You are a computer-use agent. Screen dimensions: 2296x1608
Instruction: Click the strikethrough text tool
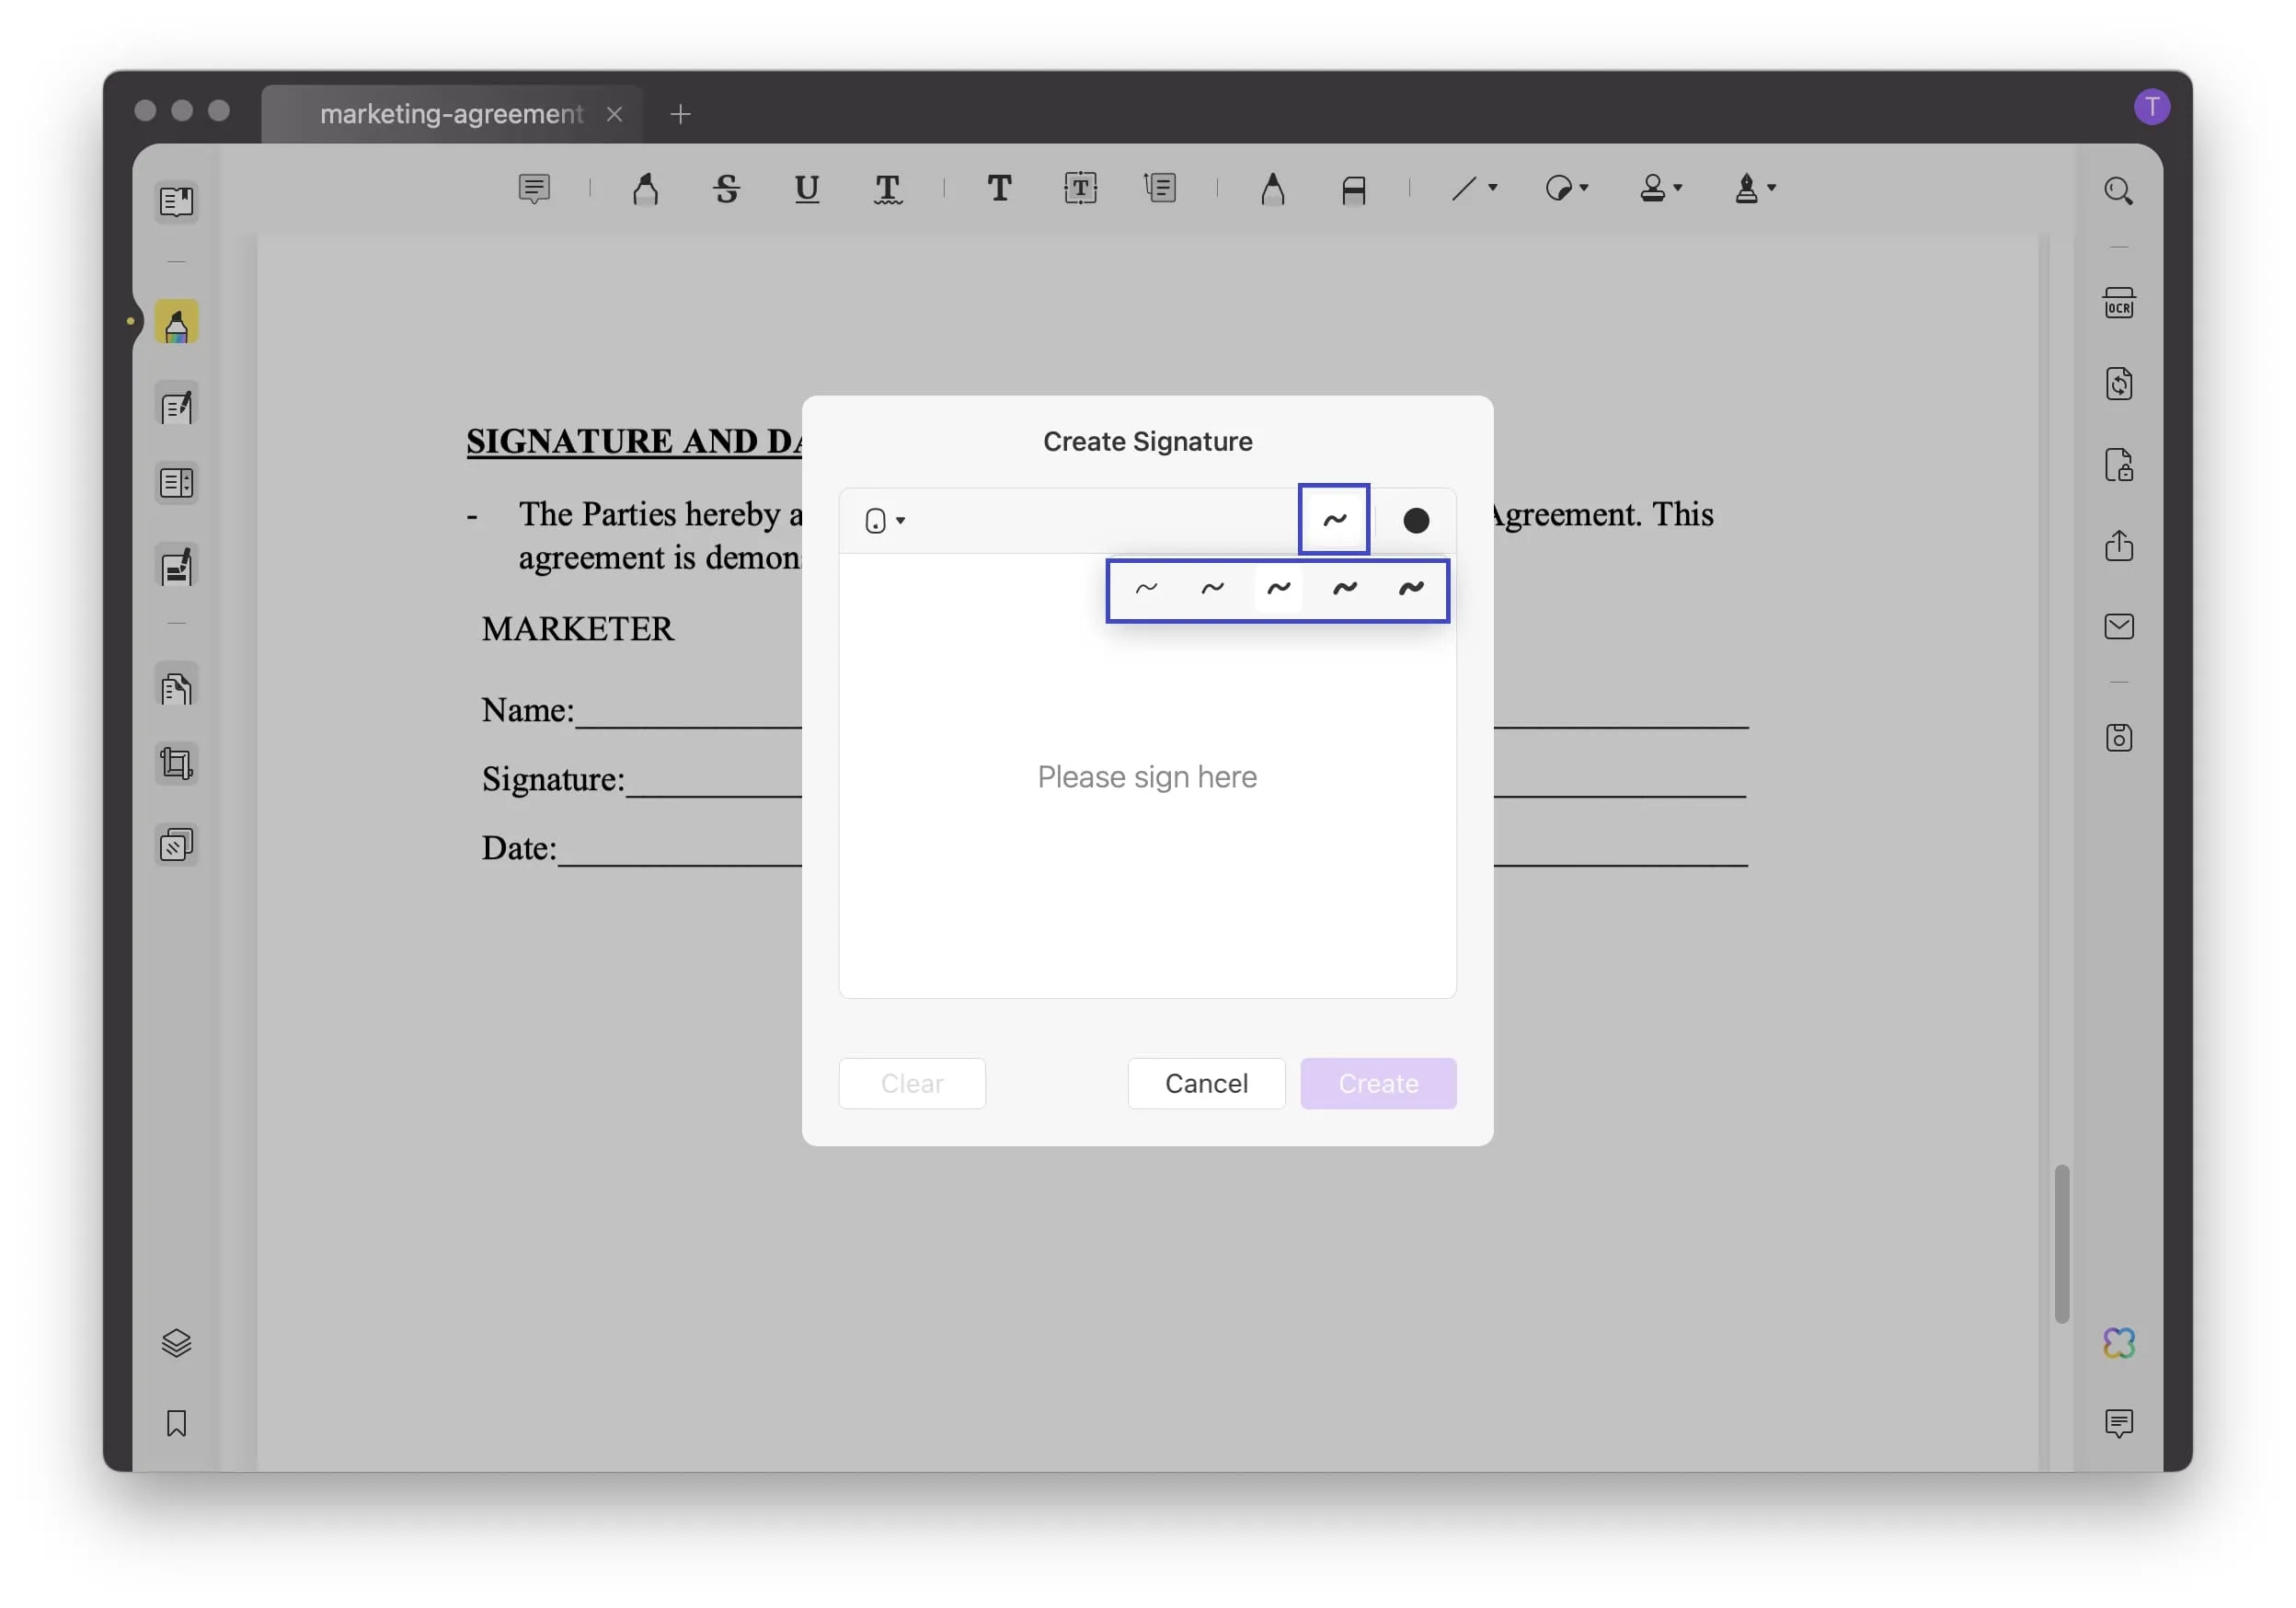click(726, 189)
